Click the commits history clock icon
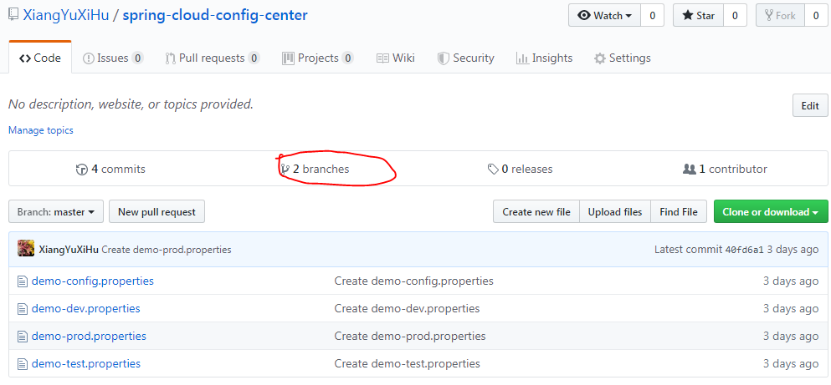The image size is (831, 385). coord(82,170)
